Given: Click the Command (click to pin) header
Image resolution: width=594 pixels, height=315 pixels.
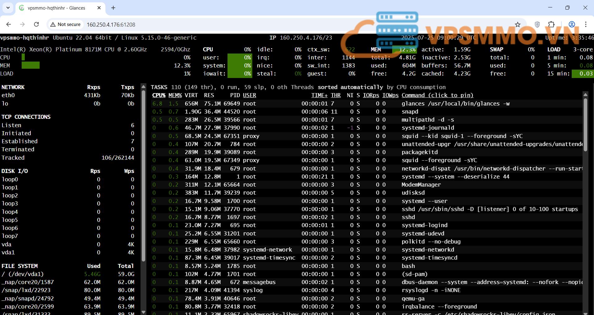Looking at the screenshot, I should pyautogui.click(x=437, y=95).
